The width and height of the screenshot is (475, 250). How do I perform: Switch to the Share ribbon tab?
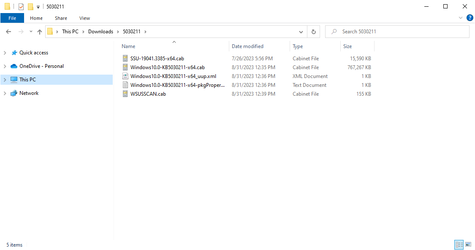tap(61, 18)
